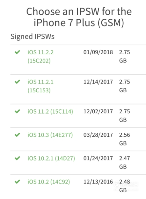Click the green checkmark beside iOS 10.2

tap(17, 182)
